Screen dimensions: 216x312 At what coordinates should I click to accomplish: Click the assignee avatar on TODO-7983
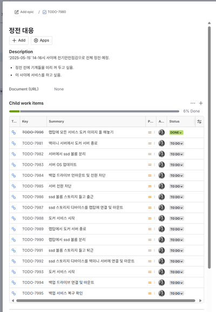pyautogui.click(x=161, y=165)
